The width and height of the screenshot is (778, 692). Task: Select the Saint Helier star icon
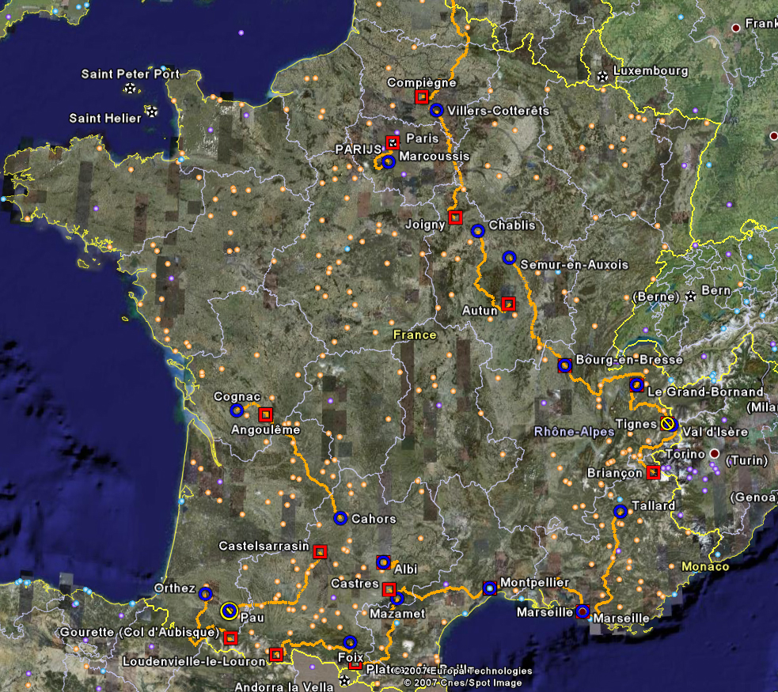[152, 111]
